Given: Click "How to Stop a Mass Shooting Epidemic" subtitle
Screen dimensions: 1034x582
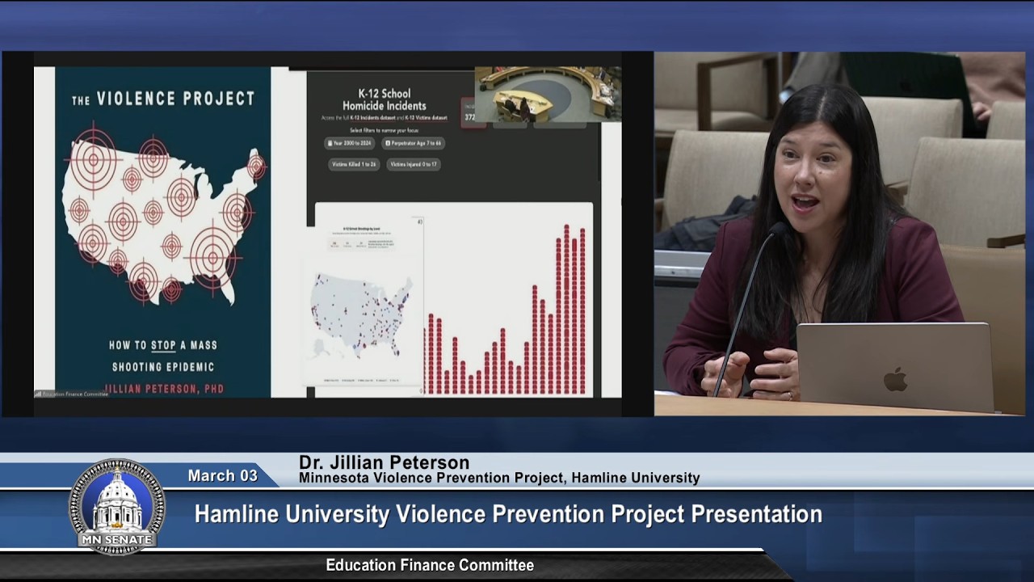Looking at the screenshot, I should pos(164,356).
